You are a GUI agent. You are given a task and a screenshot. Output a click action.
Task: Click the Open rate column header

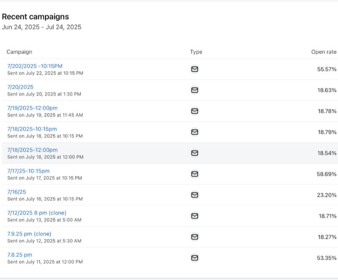pos(324,52)
